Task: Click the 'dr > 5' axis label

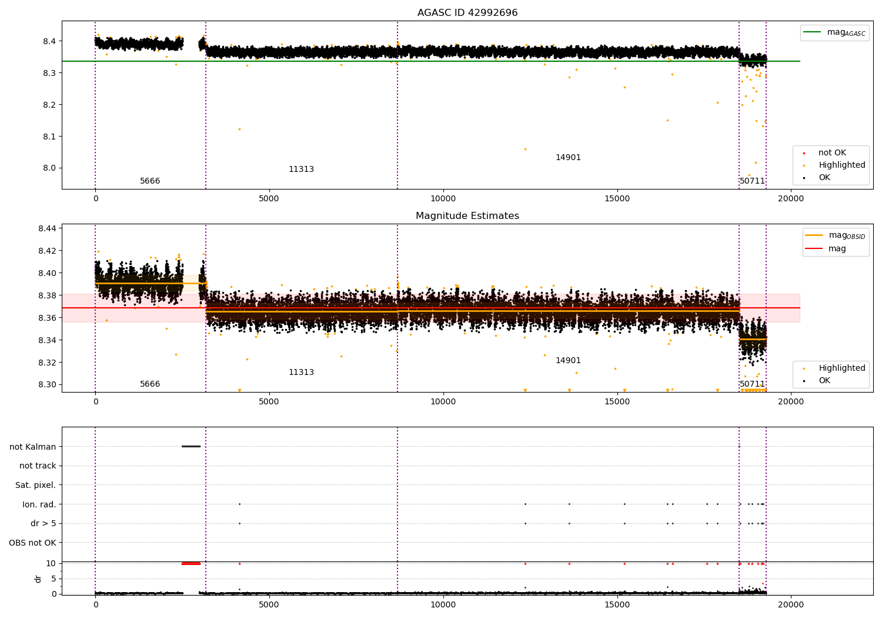Action: pos(44,524)
